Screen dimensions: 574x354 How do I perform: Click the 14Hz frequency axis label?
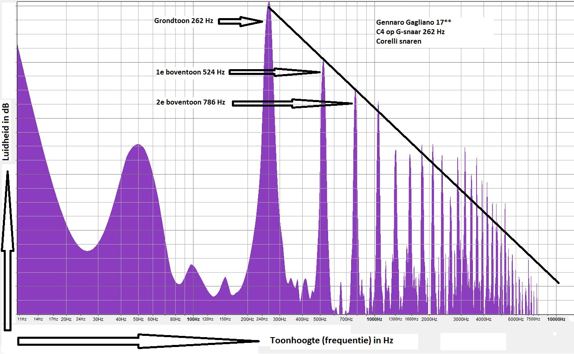(38, 319)
